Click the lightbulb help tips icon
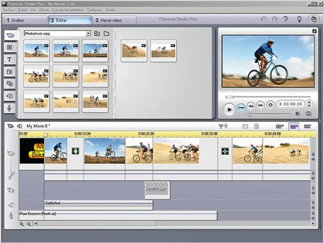 [x=300, y=19]
